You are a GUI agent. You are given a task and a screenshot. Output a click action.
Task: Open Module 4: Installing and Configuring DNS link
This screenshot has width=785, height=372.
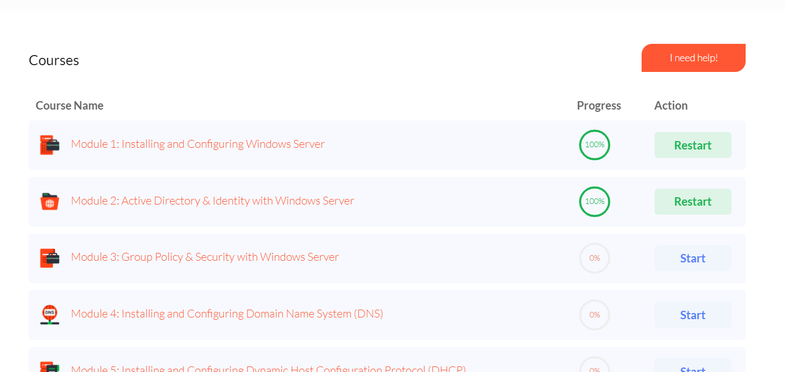(x=227, y=314)
